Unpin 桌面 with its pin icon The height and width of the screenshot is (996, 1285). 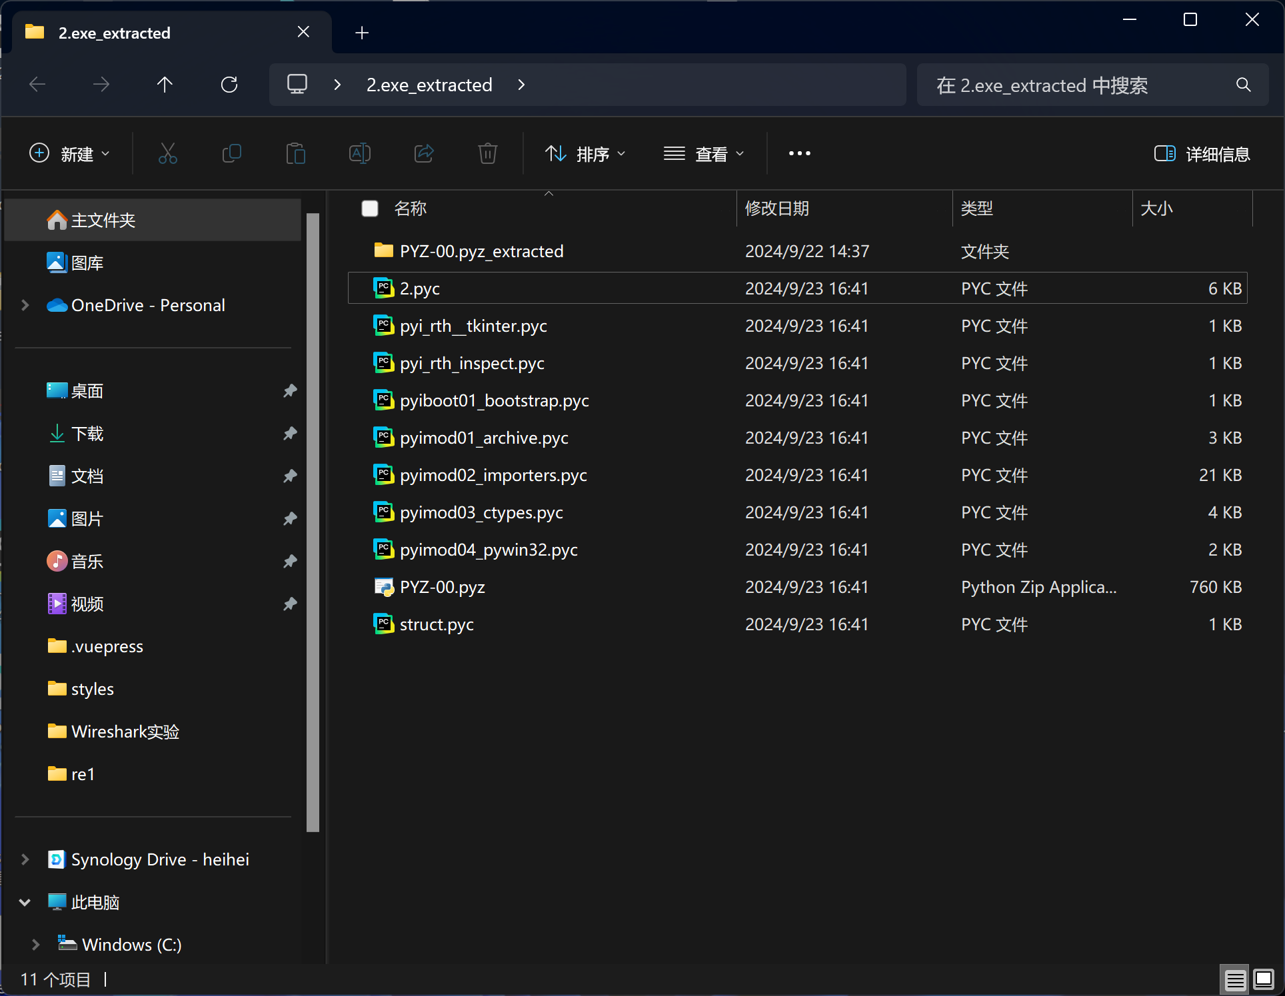click(289, 391)
